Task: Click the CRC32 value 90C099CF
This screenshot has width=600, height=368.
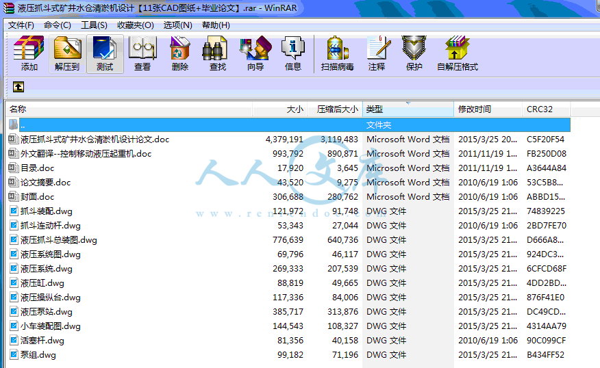Action: (x=546, y=341)
